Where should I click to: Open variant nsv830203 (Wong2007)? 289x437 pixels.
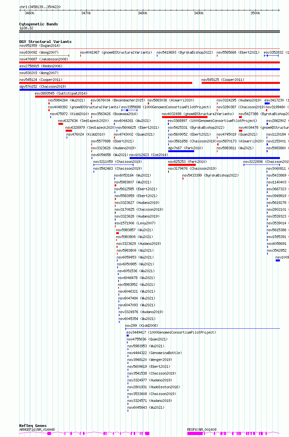[x=39, y=73]
